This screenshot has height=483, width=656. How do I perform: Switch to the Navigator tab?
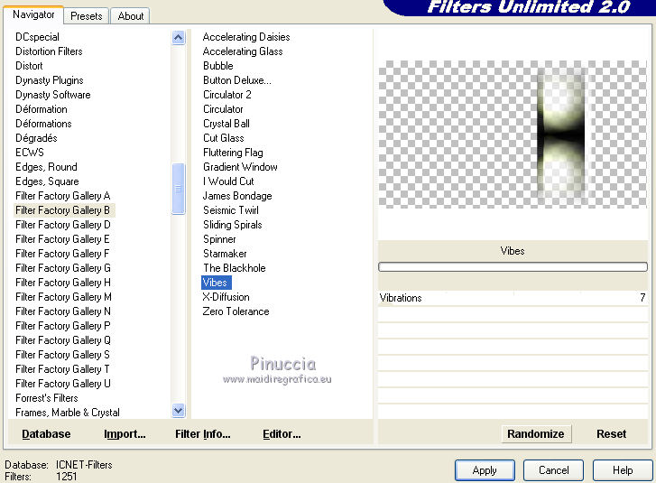tap(33, 14)
